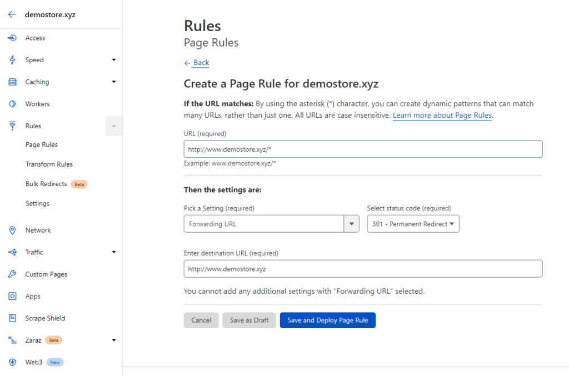
Task: Click Learn more about Page Rules link
Action: click(x=442, y=116)
